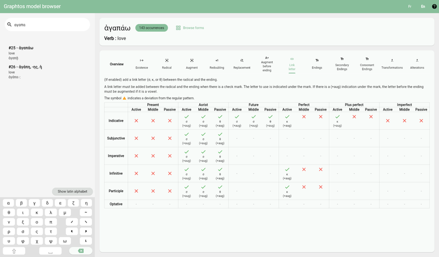Viewport: 439px width, 257px height.
Task: Click Imperative Present Middle red cross
Action: [153, 156]
